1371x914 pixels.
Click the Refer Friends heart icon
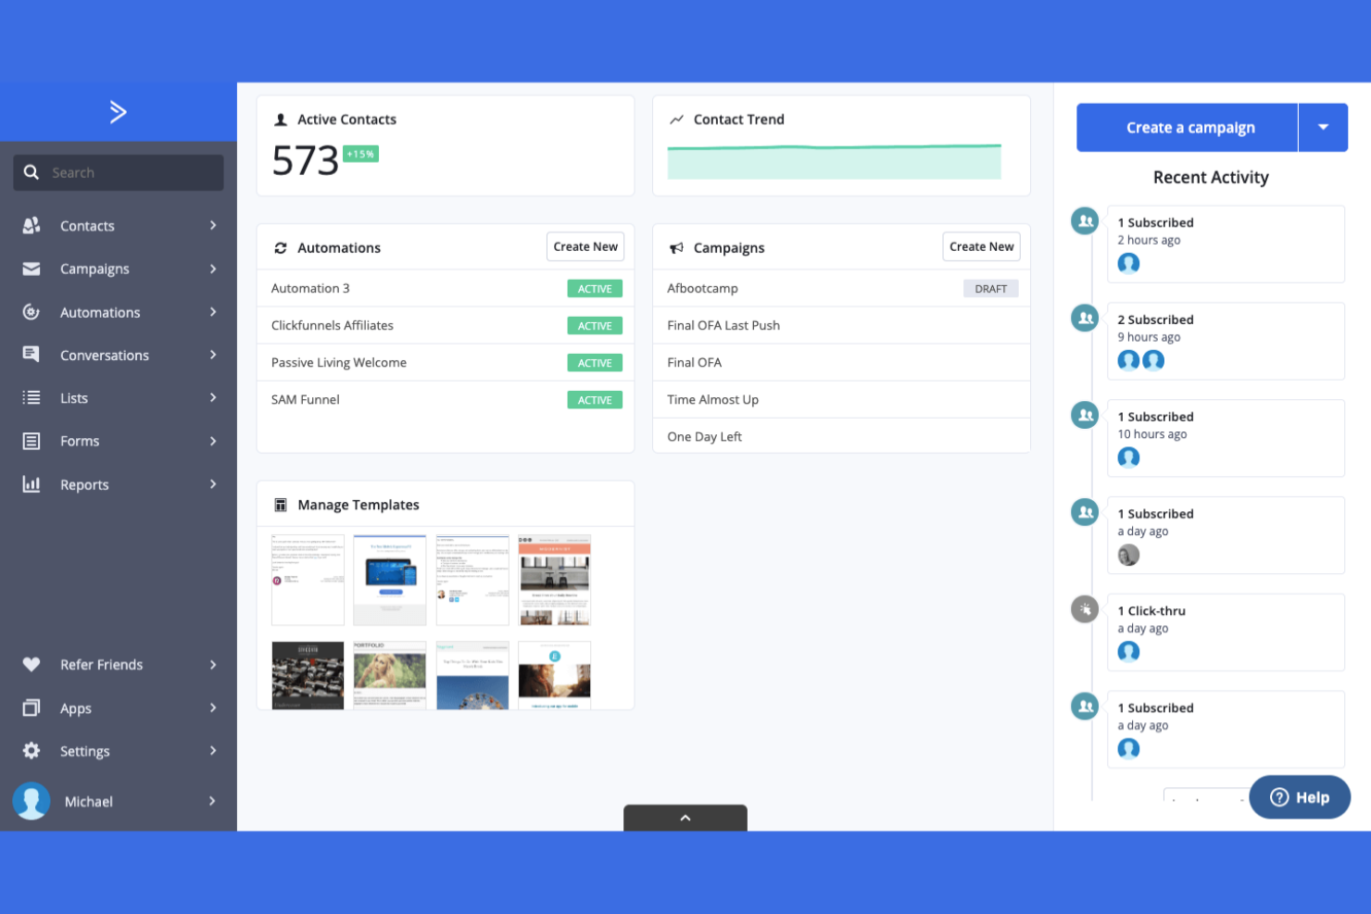coord(31,664)
